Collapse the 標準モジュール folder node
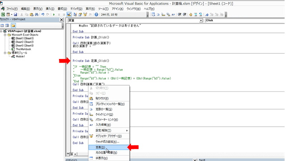The height and width of the screenshot is (161, 286). [5, 53]
